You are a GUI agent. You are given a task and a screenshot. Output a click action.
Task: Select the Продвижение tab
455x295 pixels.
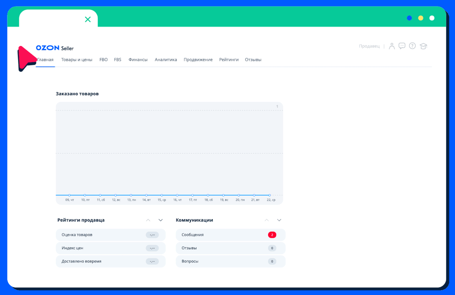click(198, 60)
